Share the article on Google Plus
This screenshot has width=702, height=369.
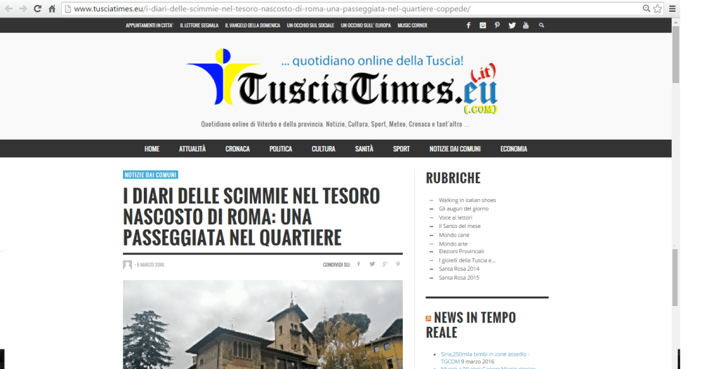(x=385, y=264)
